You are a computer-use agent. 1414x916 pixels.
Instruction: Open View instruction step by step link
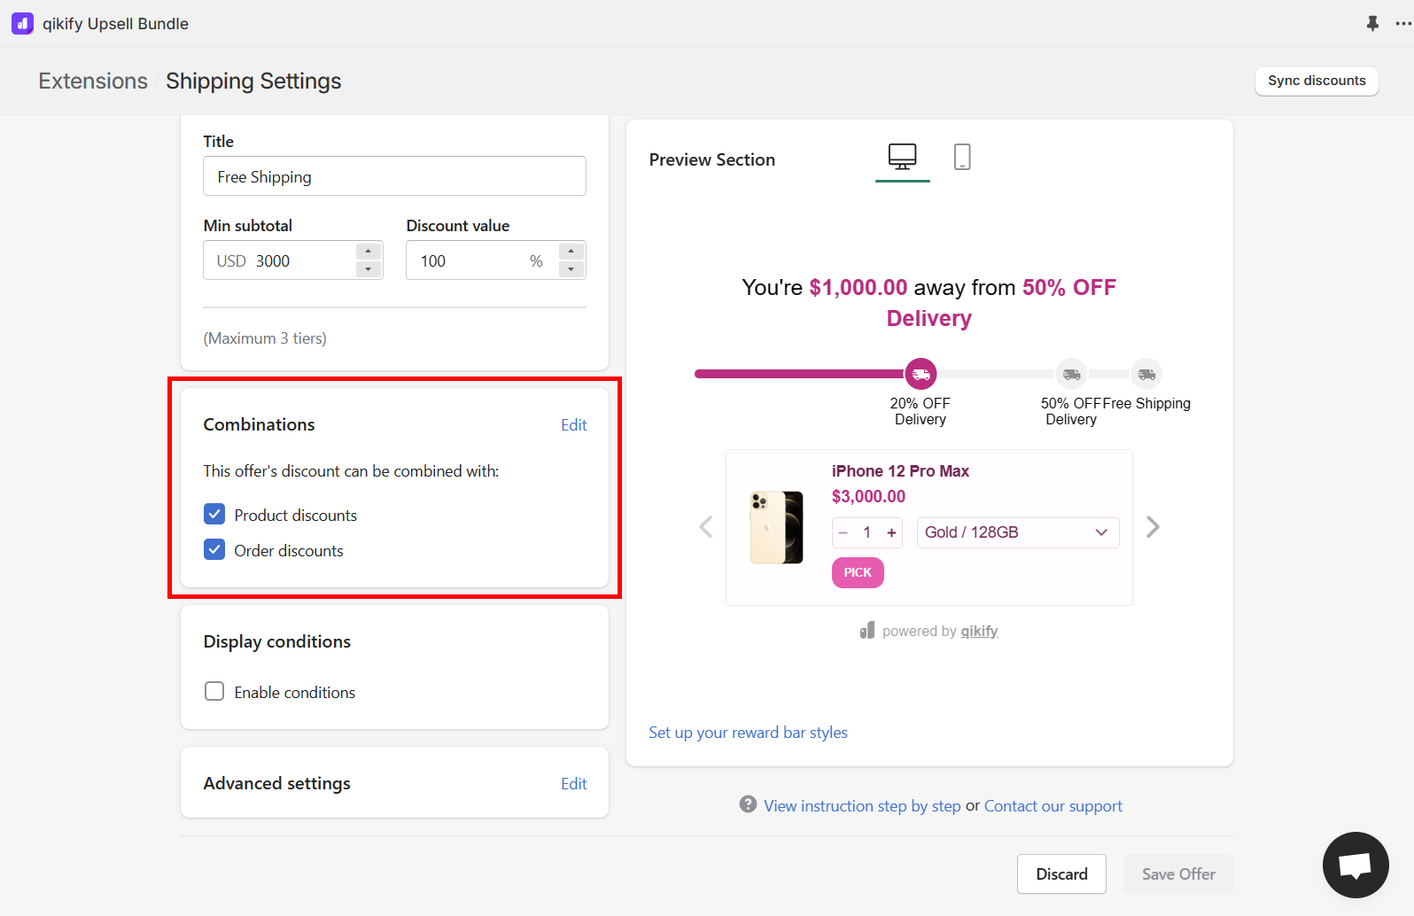(862, 806)
